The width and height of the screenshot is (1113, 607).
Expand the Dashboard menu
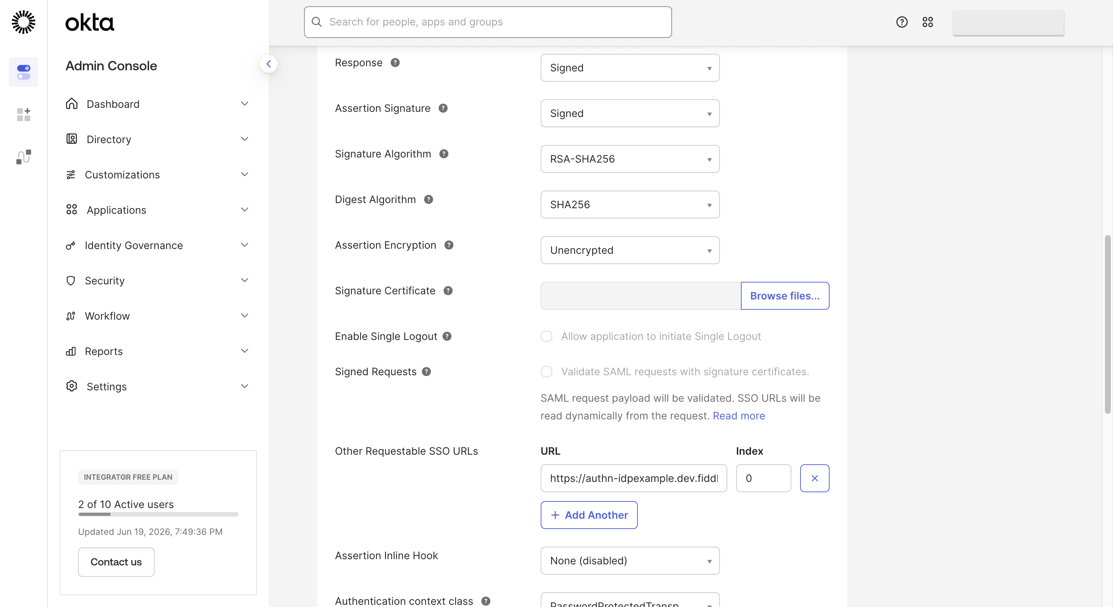pyautogui.click(x=158, y=104)
